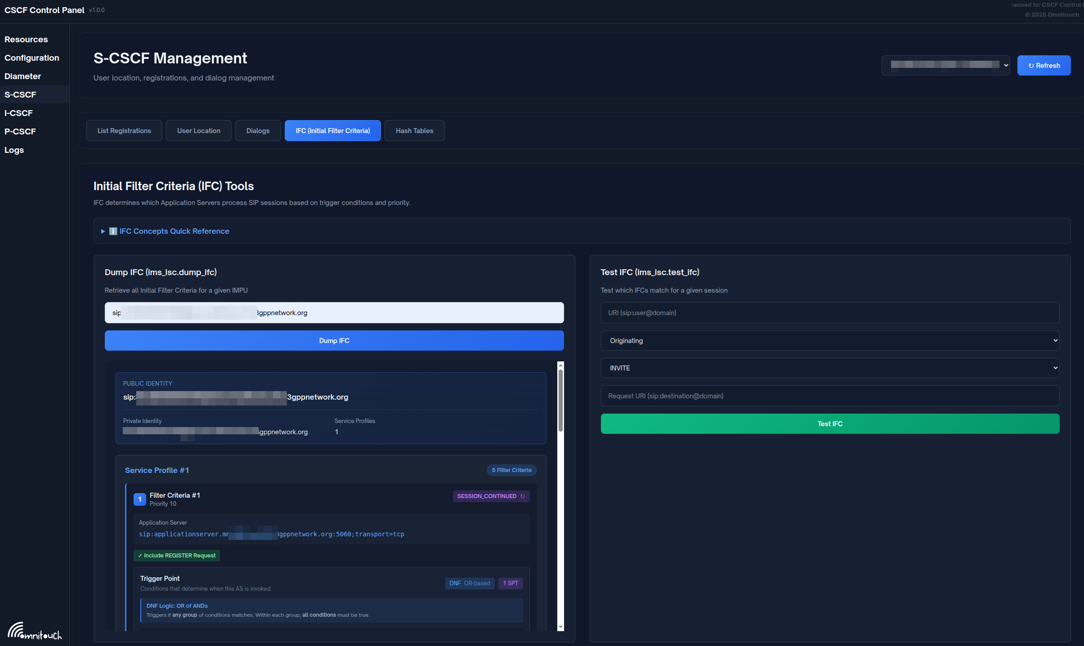
Task: Click the reload icon beside SESSION_CONTINUED badge
Action: [522, 496]
